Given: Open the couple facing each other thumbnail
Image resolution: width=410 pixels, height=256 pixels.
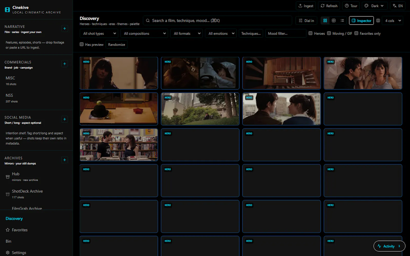Looking at the screenshot, I should click(x=281, y=109).
